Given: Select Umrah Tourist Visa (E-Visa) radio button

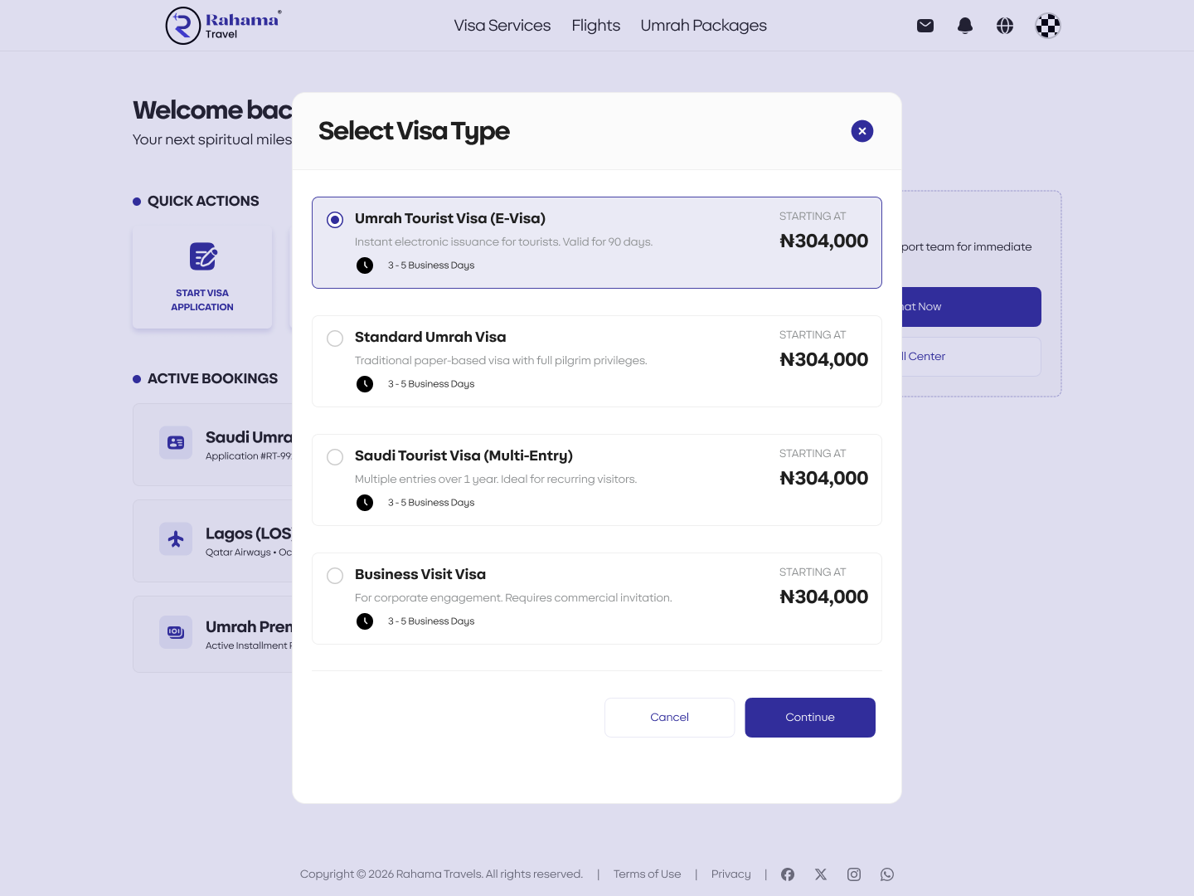Looking at the screenshot, I should point(335,220).
